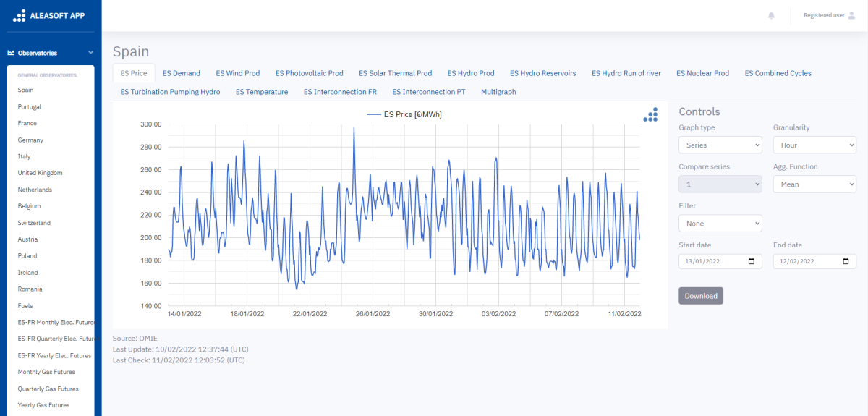The width and height of the screenshot is (868, 416).
Task: Go to the Multigraph tab
Action: click(x=498, y=92)
